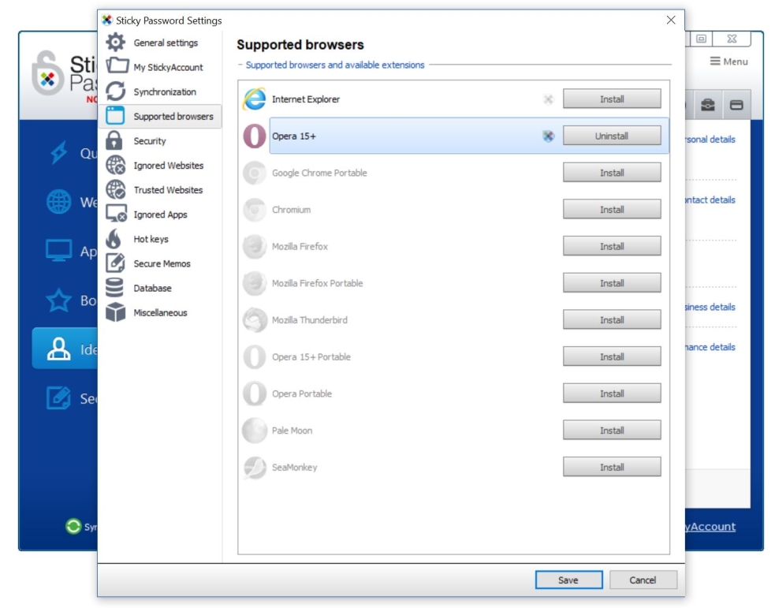
Task: Click the Security padlock icon
Action: coord(115,141)
